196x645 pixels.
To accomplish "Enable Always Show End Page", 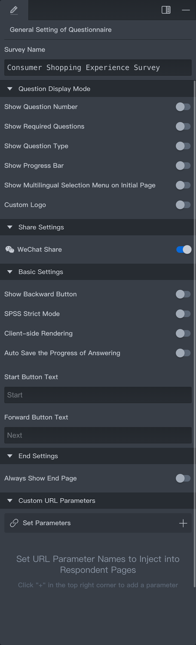I will click(x=183, y=478).
